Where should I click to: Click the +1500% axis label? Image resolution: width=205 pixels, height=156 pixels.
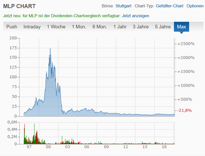[186, 72]
